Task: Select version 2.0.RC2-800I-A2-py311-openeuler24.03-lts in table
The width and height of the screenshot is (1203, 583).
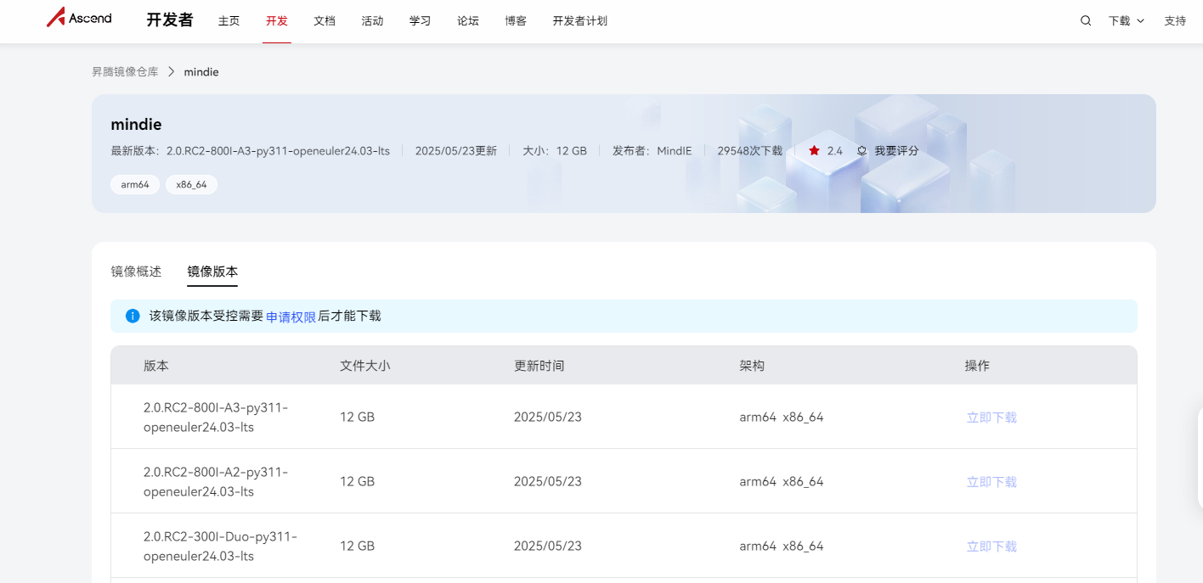Action: (x=216, y=482)
